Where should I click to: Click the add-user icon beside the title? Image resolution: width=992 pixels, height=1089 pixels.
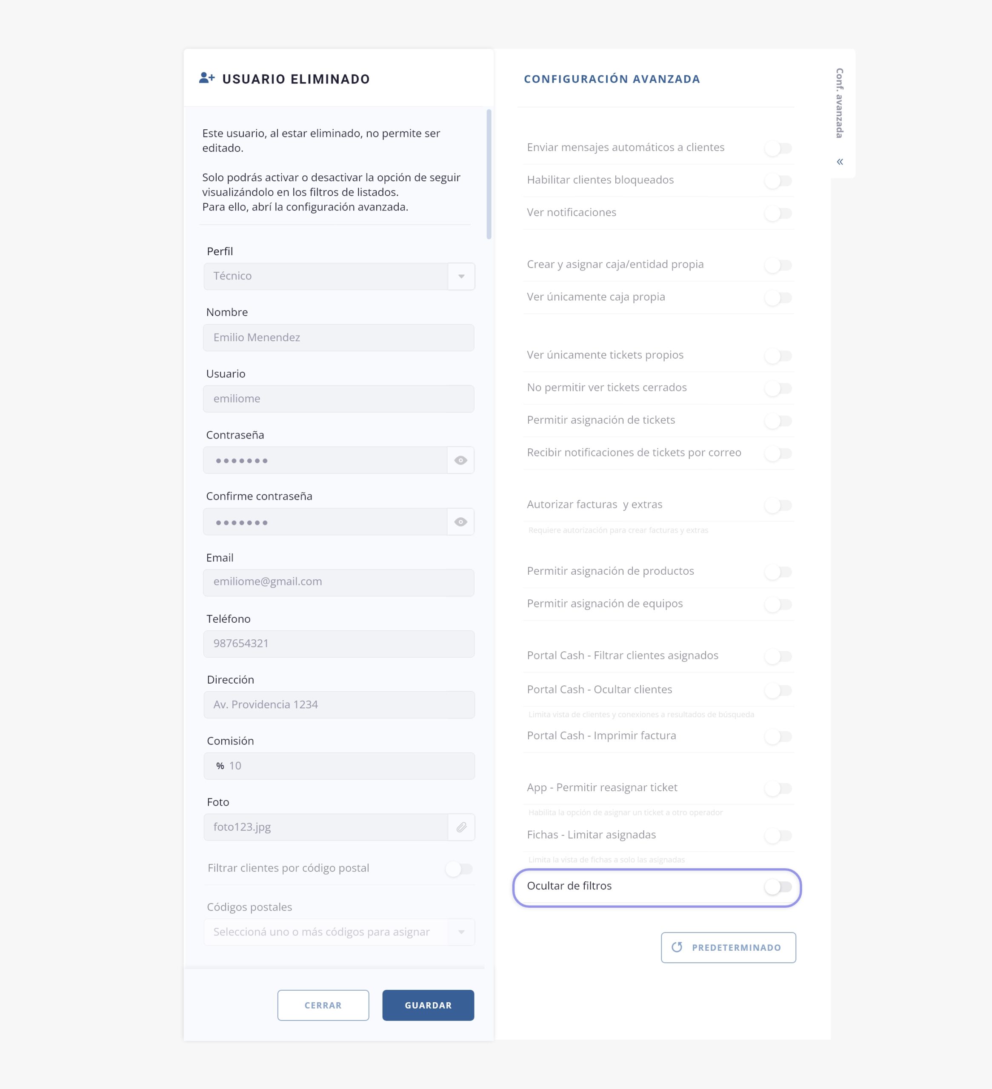coord(207,78)
